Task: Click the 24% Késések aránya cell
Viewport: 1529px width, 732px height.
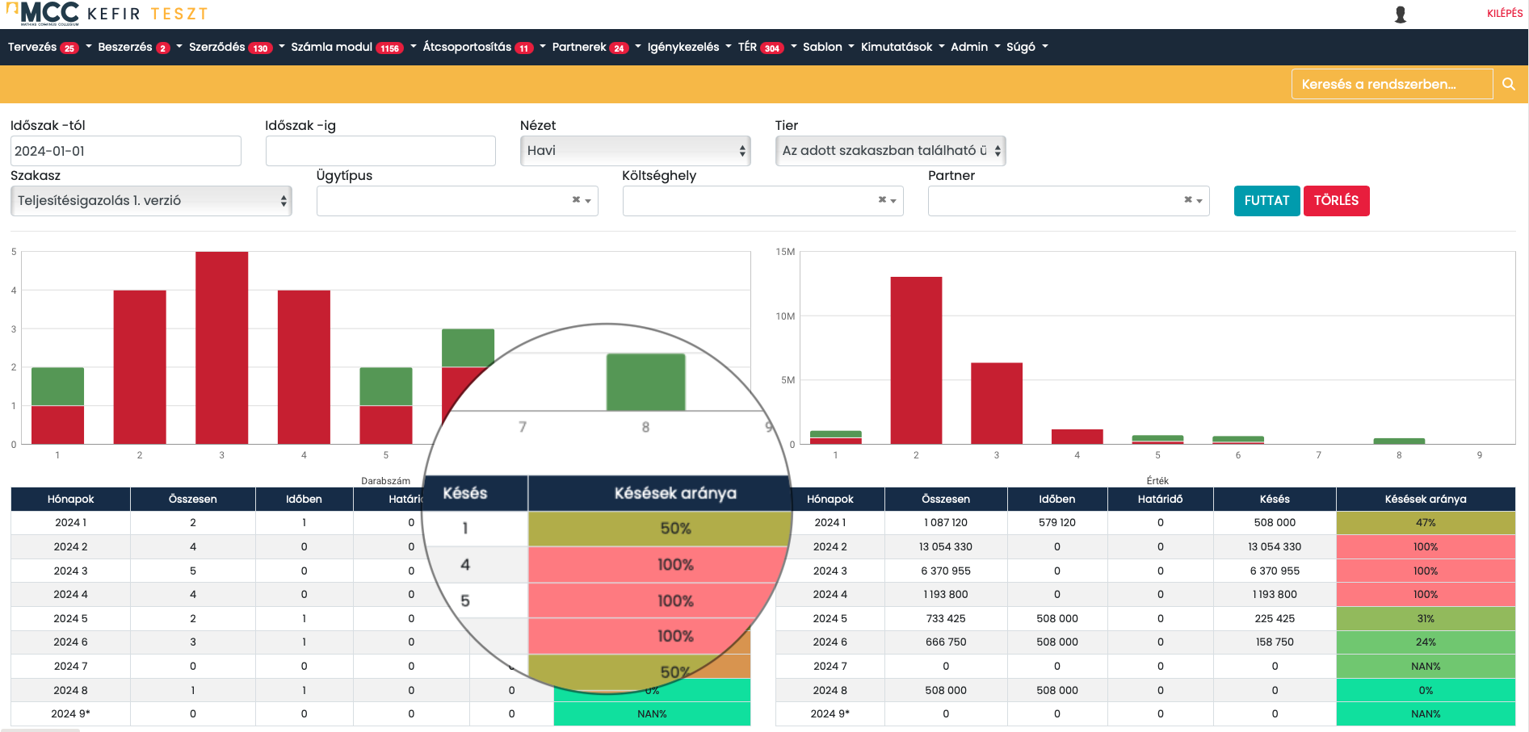Action: point(1426,642)
